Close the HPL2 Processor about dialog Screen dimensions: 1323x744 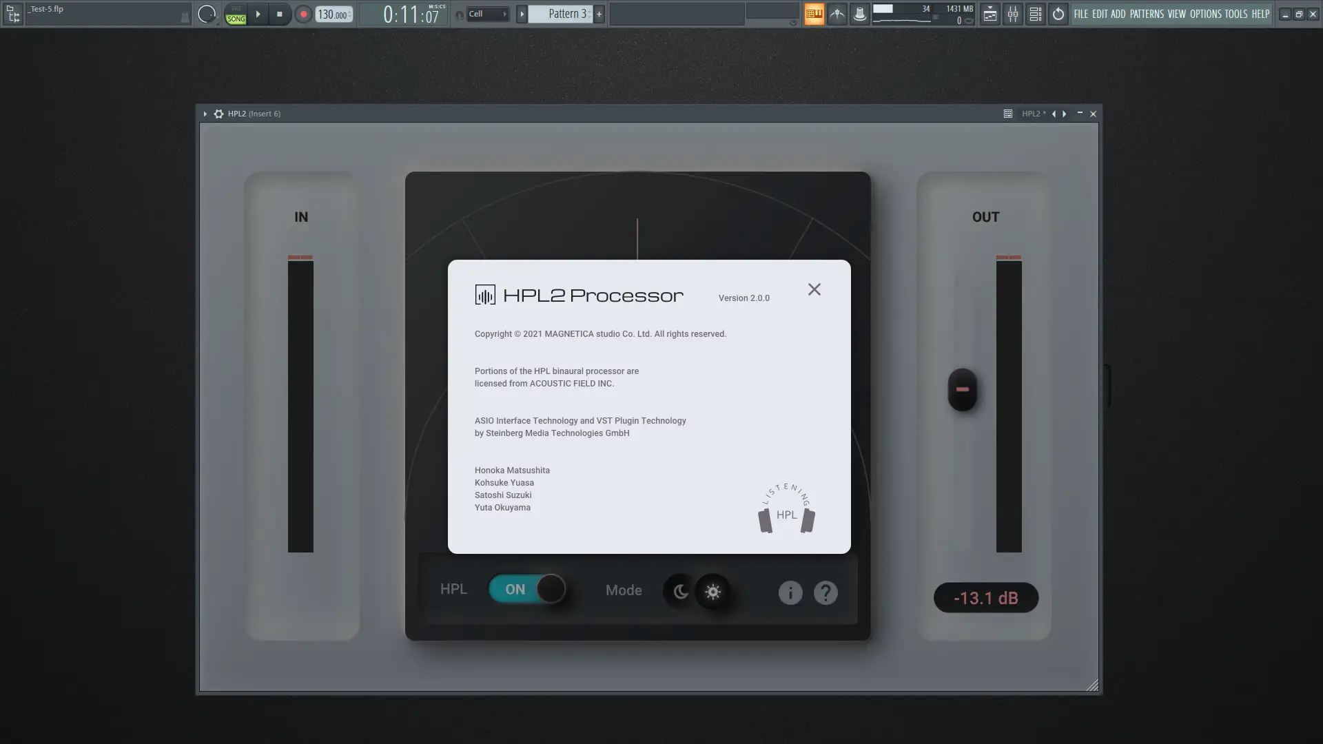coord(814,289)
